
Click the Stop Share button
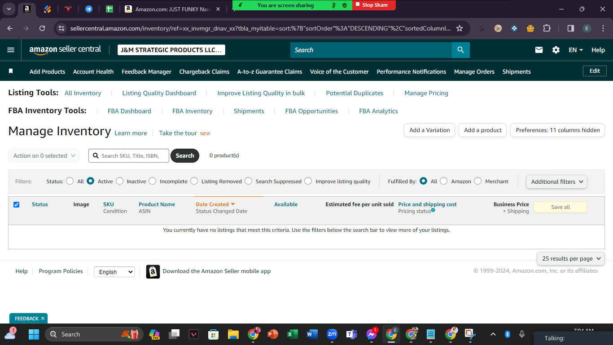pyautogui.click(x=374, y=5)
